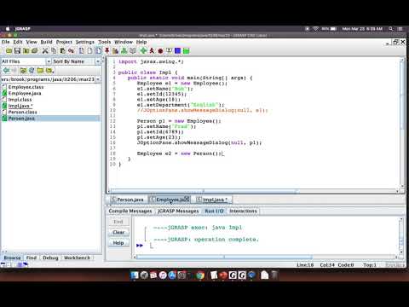
Task: Compile with the green plus icon
Action: click(x=143, y=51)
